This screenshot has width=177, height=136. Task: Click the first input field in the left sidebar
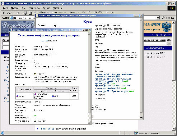tap(5, 43)
